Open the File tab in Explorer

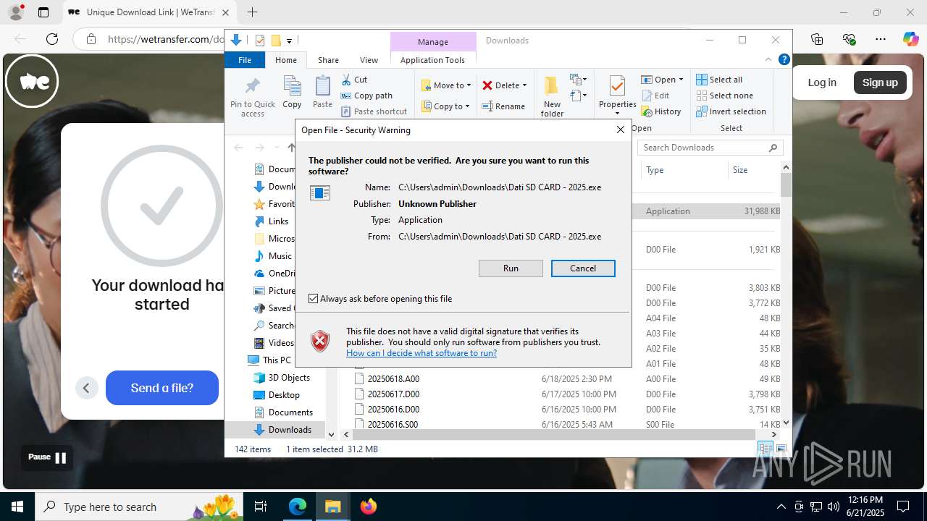245,60
